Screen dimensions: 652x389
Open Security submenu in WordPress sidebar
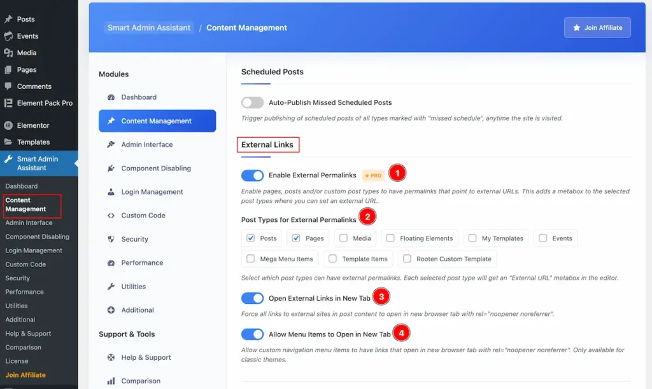click(17, 278)
